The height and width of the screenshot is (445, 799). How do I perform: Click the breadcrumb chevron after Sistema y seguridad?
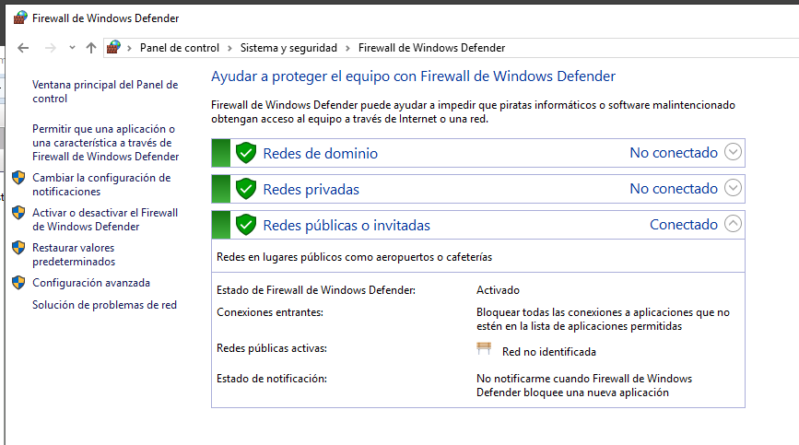click(347, 48)
